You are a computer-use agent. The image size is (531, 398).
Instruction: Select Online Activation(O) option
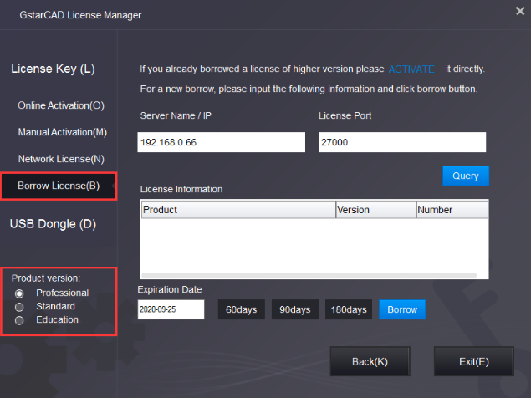point(61,105)
